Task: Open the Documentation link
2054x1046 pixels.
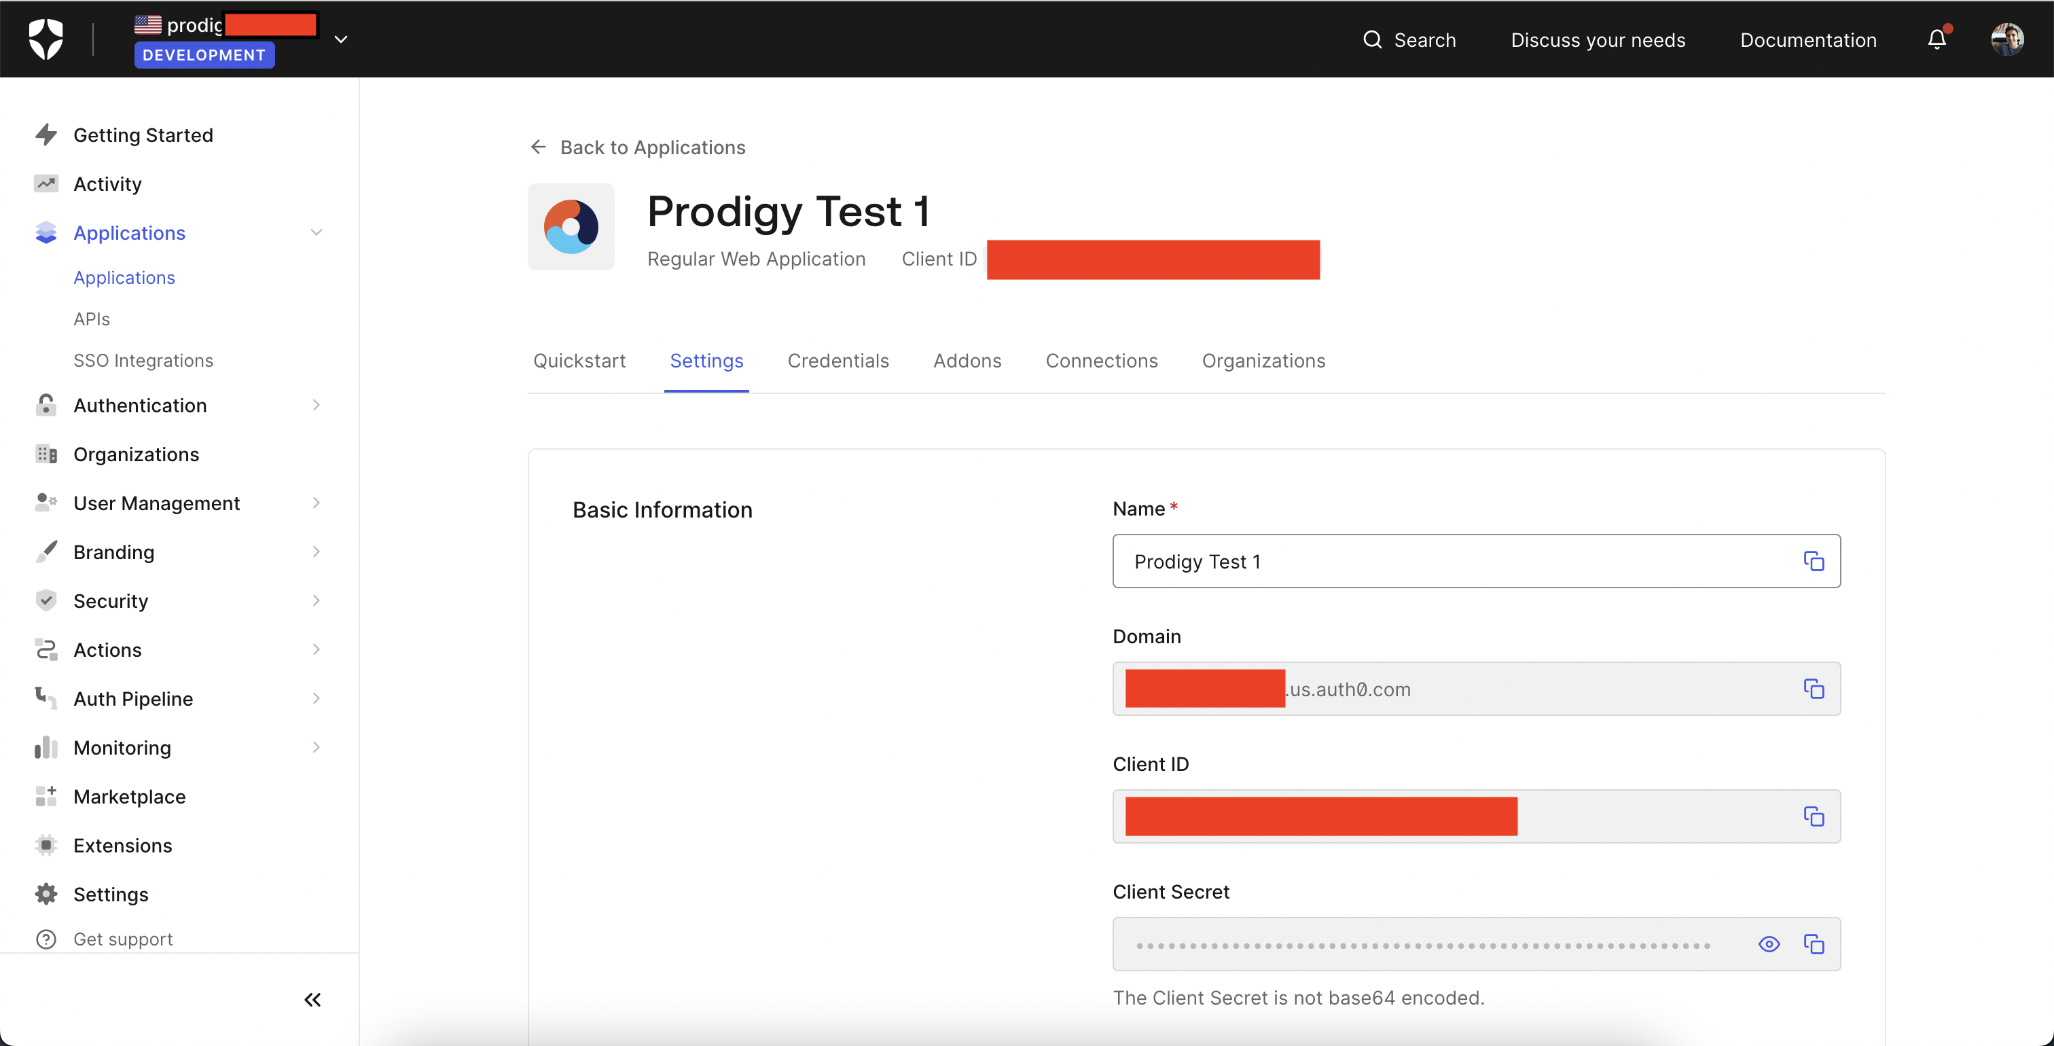Action: point(1807,40)
